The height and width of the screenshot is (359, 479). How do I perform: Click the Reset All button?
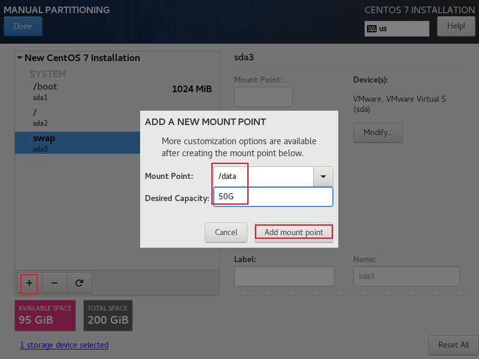453,345
